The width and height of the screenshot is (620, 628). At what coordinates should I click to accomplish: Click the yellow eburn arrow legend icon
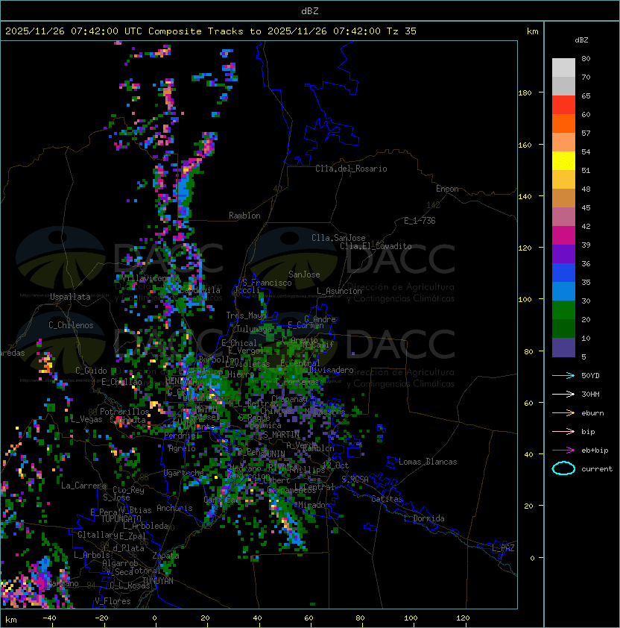[x=563, y=413]
